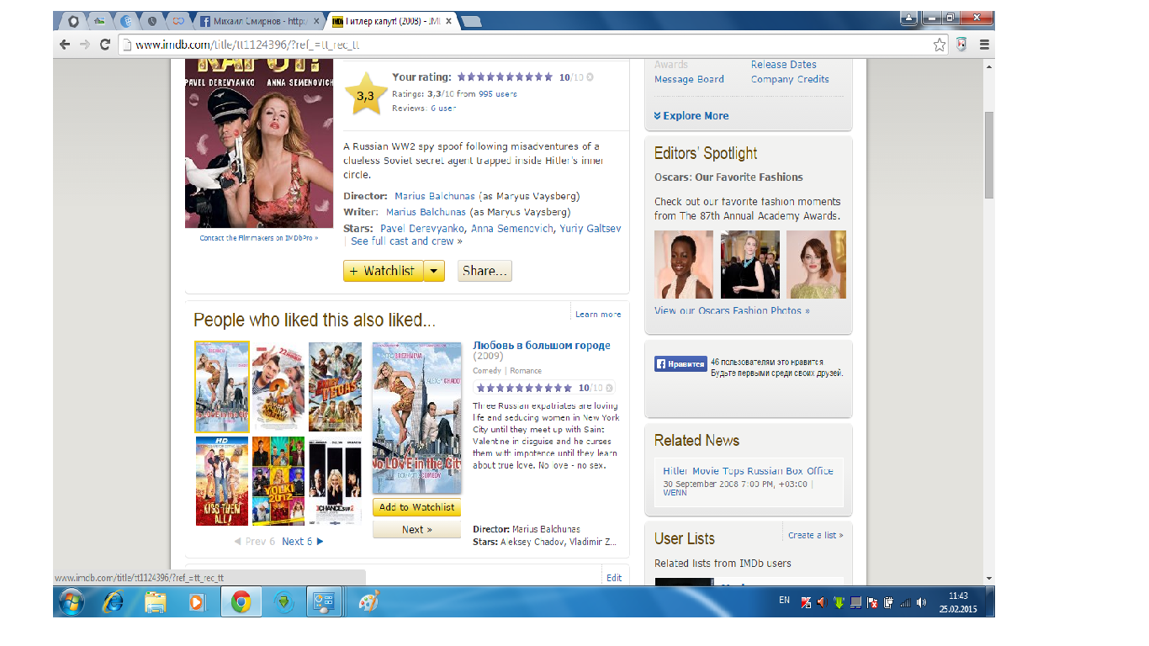Viewport: 1149px width, 646px height.
Task: Open a new tab button
Action: point(472,21)
